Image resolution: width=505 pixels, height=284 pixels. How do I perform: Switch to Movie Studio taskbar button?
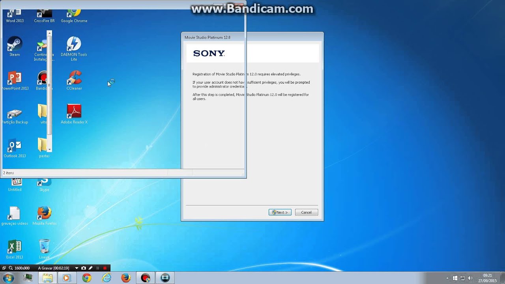[x=165, y=278]
